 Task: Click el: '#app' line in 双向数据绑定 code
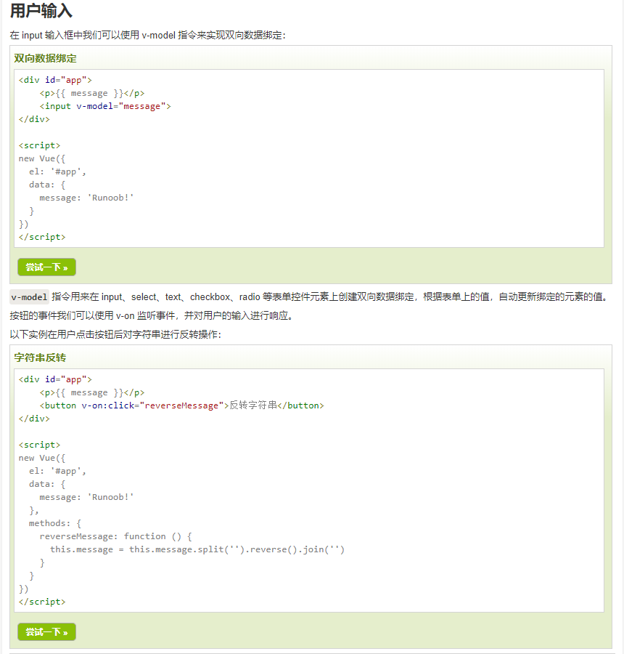pos(57,171)
